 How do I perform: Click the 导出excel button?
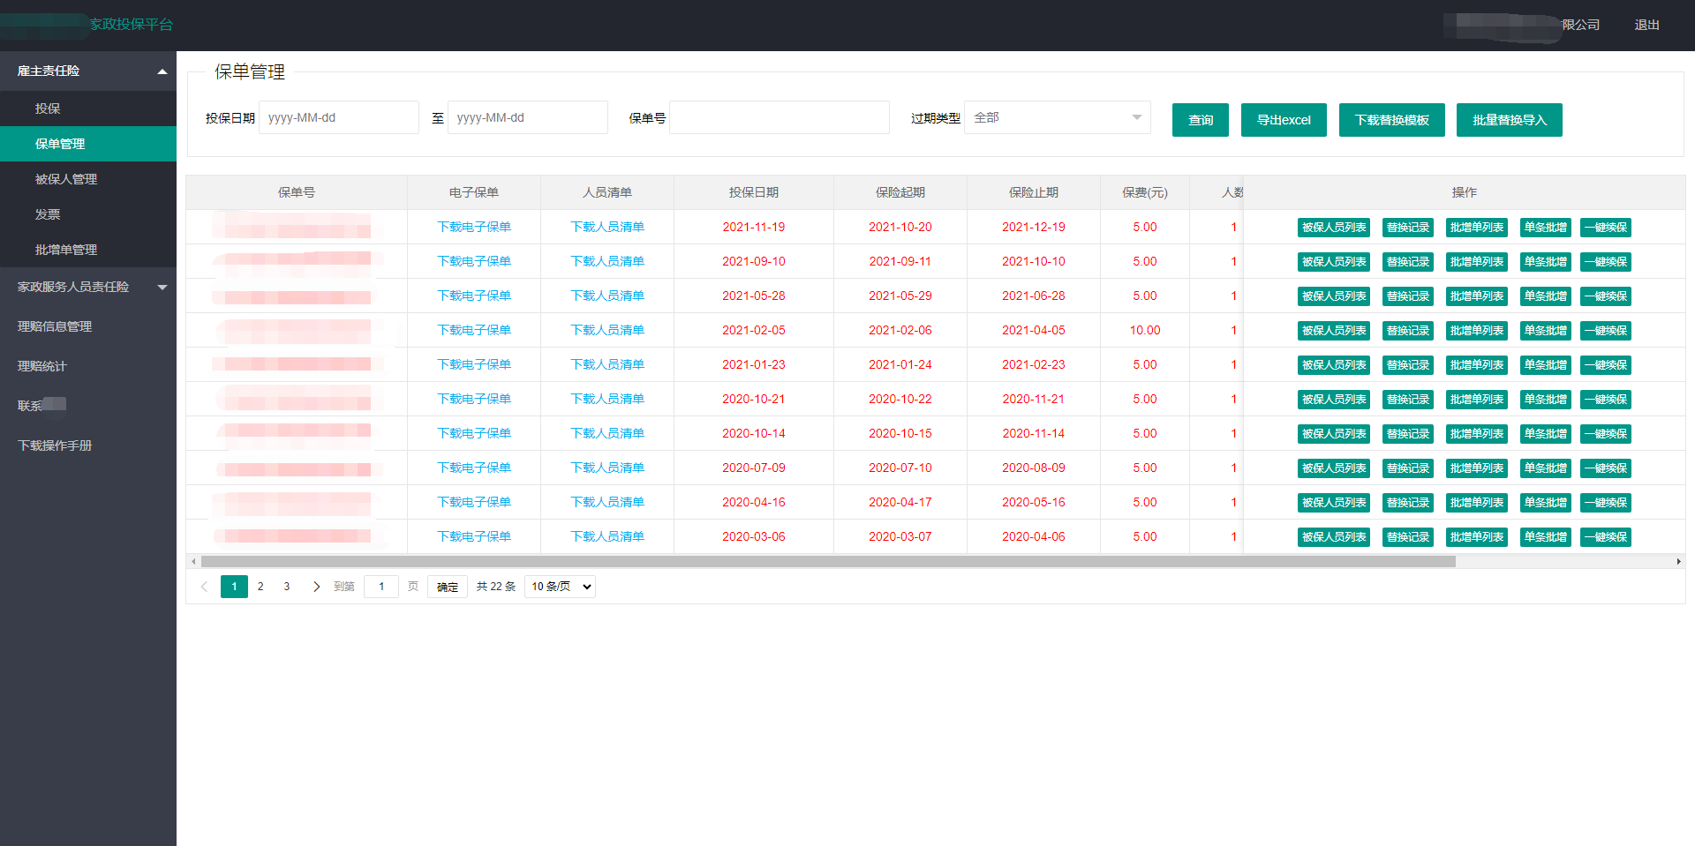(x=1284, y=120)
